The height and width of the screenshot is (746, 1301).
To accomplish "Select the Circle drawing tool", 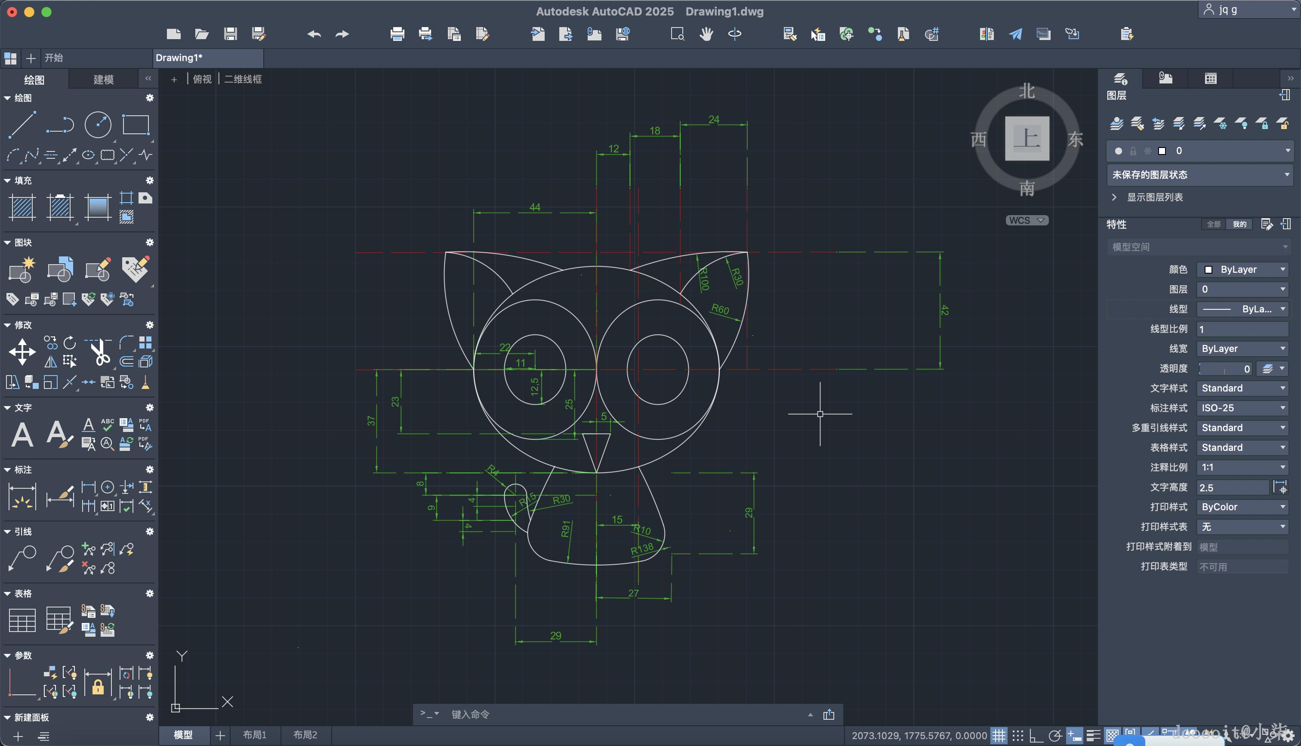I will click(97, 124).
